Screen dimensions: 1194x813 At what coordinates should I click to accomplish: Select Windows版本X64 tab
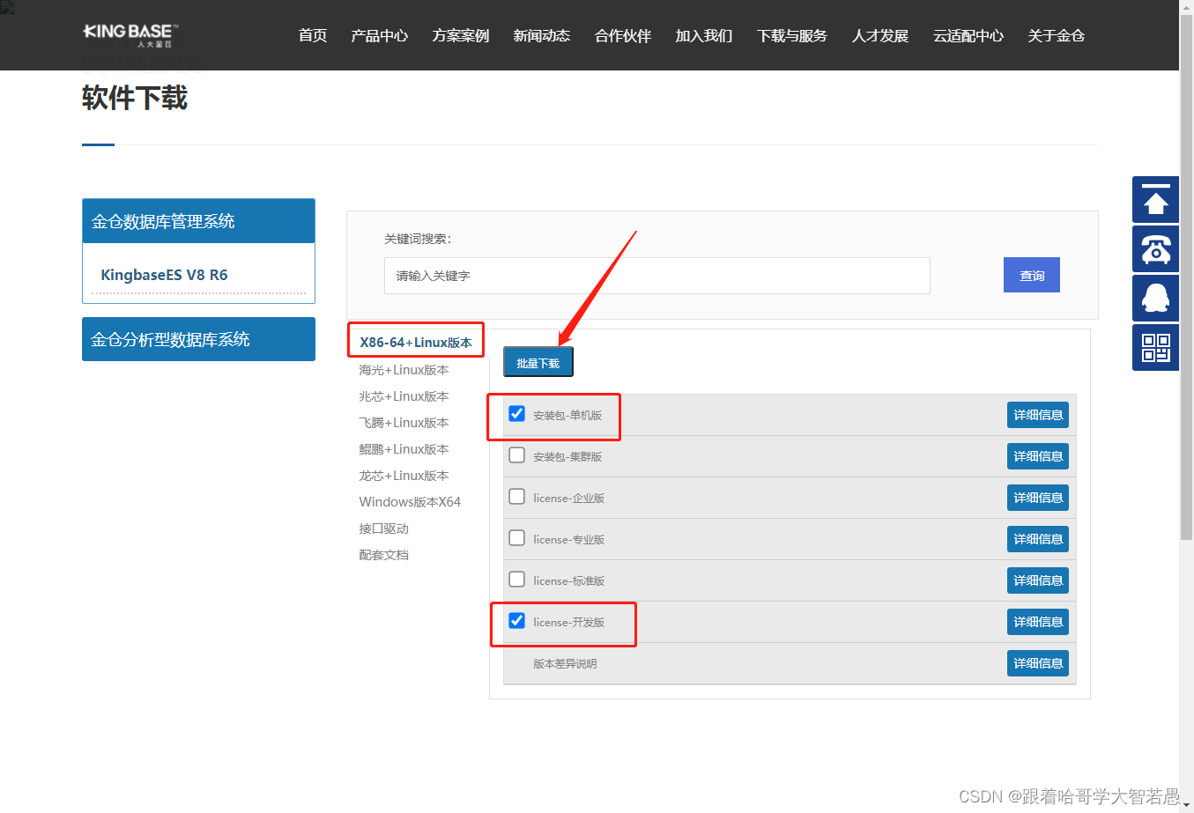point(410,502)
